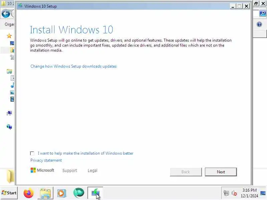Close the Explorer window behind Setup
The image size is (267, 200).
click(263, 3)
